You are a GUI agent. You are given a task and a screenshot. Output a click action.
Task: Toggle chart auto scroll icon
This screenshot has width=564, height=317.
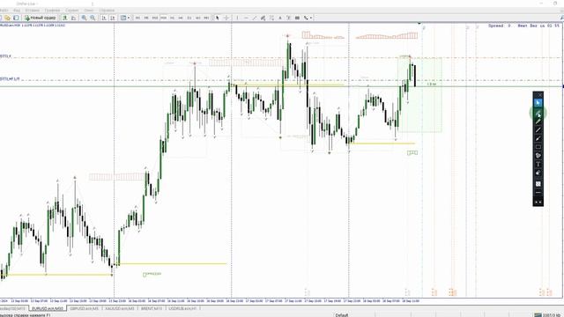[104, 18]
